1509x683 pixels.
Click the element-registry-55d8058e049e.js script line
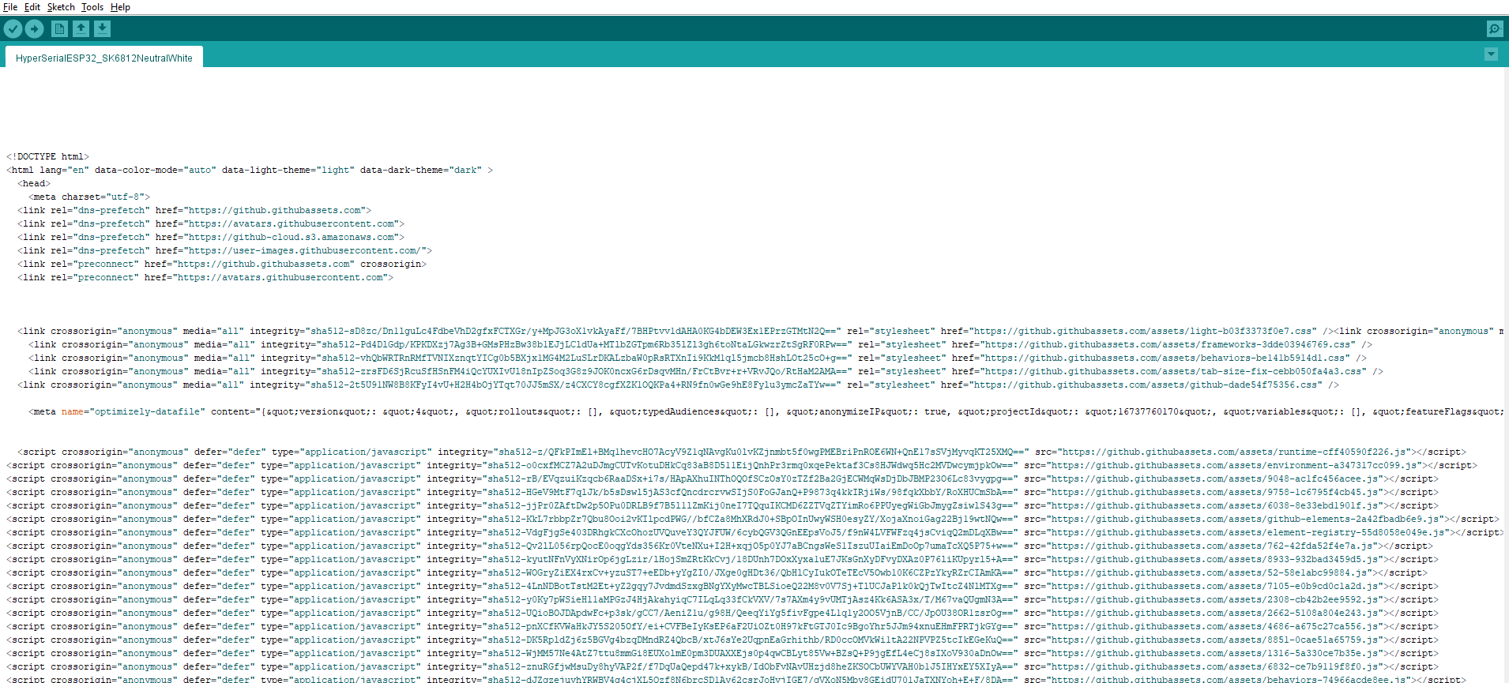(x=755, y=533)
